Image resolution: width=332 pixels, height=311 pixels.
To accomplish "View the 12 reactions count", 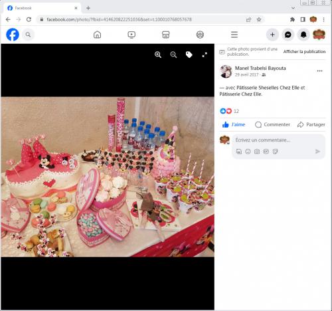I will click(236, 111).
